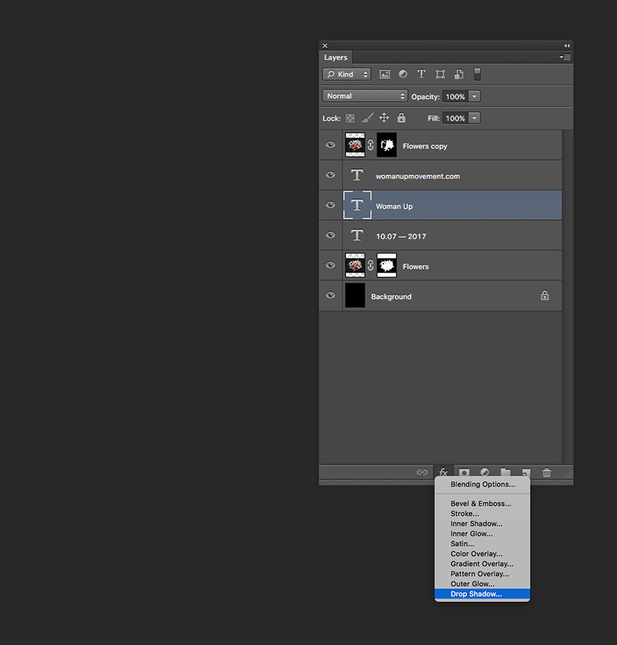The width and height of the screenshot is (617, 645).
Task: Click the Fill 100% field
Action: coord(455,118)
